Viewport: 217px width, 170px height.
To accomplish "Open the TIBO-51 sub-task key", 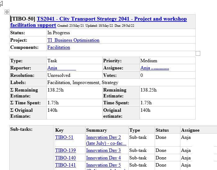I will (64, 137).
